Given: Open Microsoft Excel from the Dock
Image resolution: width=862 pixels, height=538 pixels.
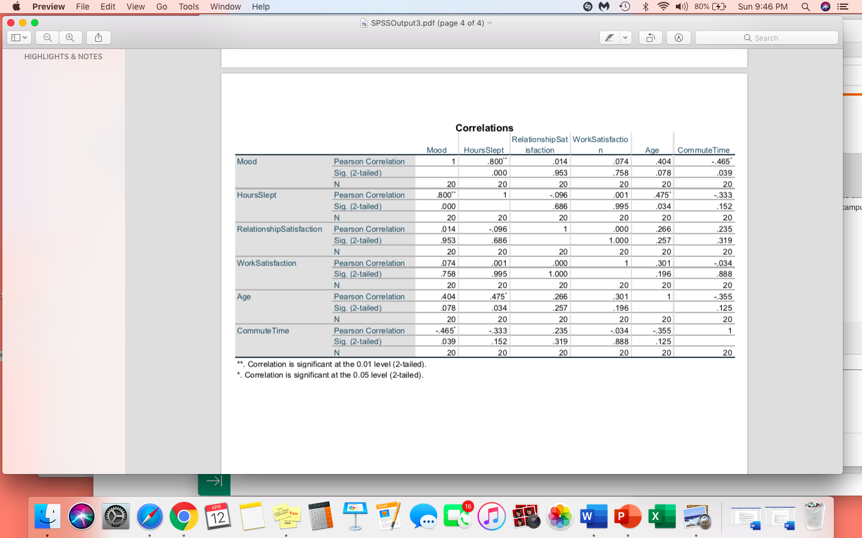Looking at the screenshot, I should coord(661,515).
